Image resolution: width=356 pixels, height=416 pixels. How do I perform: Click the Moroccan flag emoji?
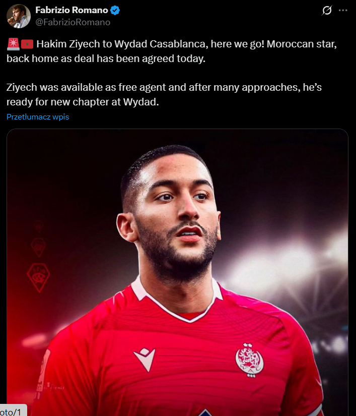pos(27,44)
